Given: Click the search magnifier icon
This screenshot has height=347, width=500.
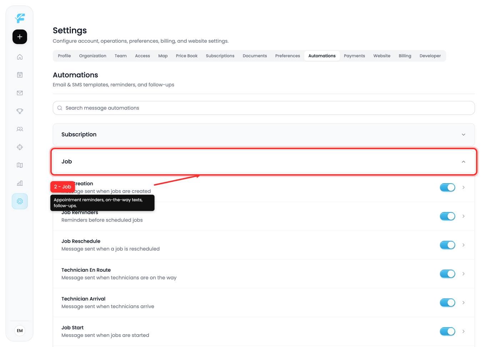Looking at the screenshot, I should pos(60,108).
